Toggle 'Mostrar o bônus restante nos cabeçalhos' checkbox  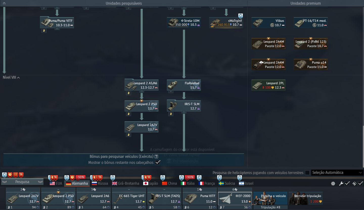[158, 162]
